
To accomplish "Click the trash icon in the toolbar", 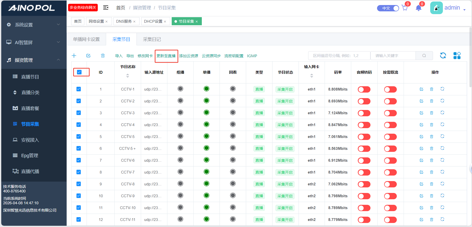I will pos(103,56).
